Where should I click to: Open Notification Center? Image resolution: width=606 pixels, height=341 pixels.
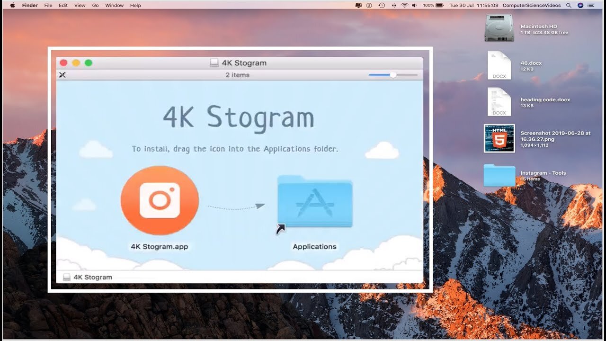click(x=590, y=5)
